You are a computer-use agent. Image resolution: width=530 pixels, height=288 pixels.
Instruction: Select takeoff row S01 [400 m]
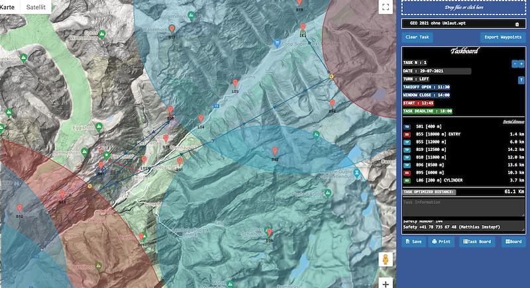pyautogui.click(x=464, y=126)
